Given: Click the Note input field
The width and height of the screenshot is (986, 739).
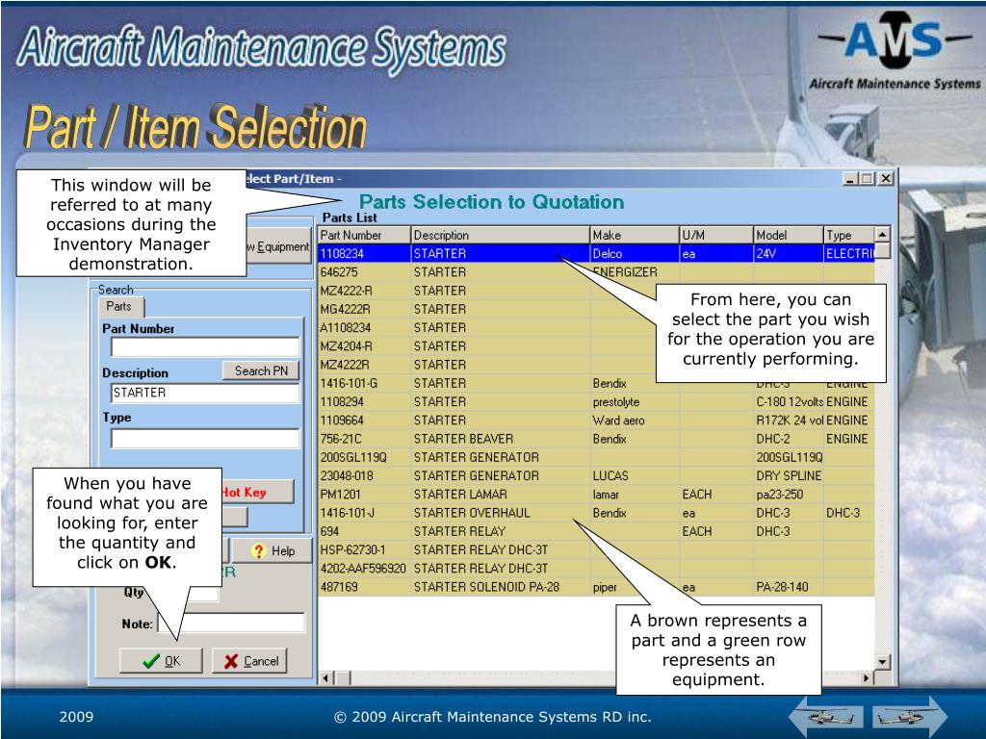Looking at the screenshot, I should (x=231, y=623).
